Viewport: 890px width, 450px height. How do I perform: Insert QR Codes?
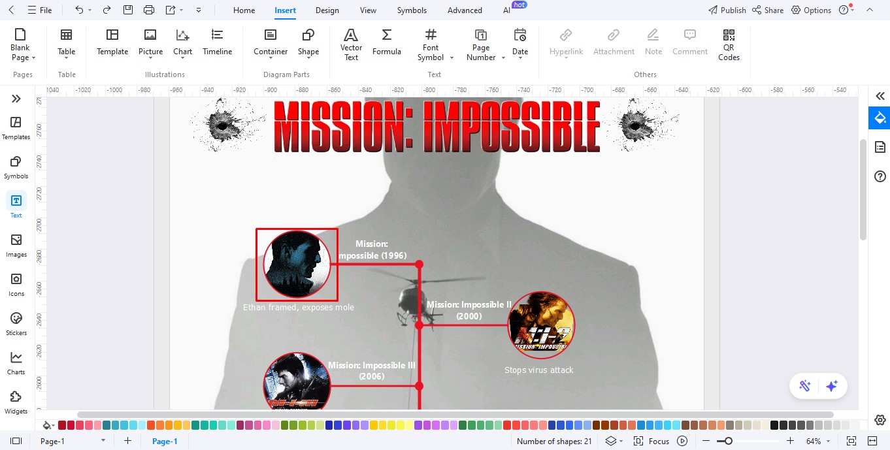729,44
